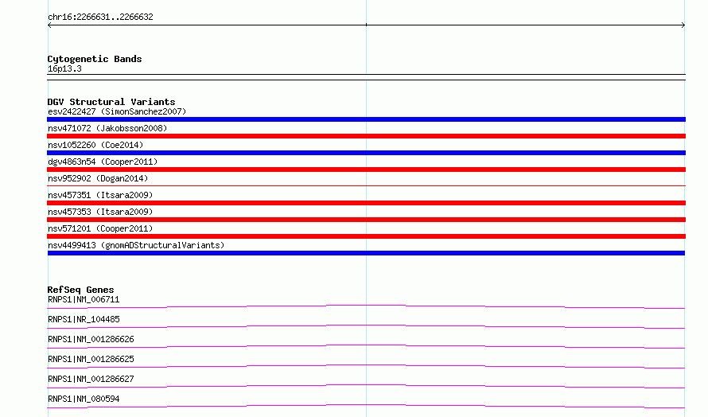The width and height of the screenshot is (708, 417).
Task: Click the blue bar under nsv4499413
Action: pyautogui.click(x=366, y=253)
